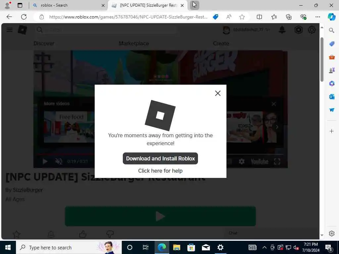Open the Edge profile icon
The image size is (339, 254).
(8, 5)
